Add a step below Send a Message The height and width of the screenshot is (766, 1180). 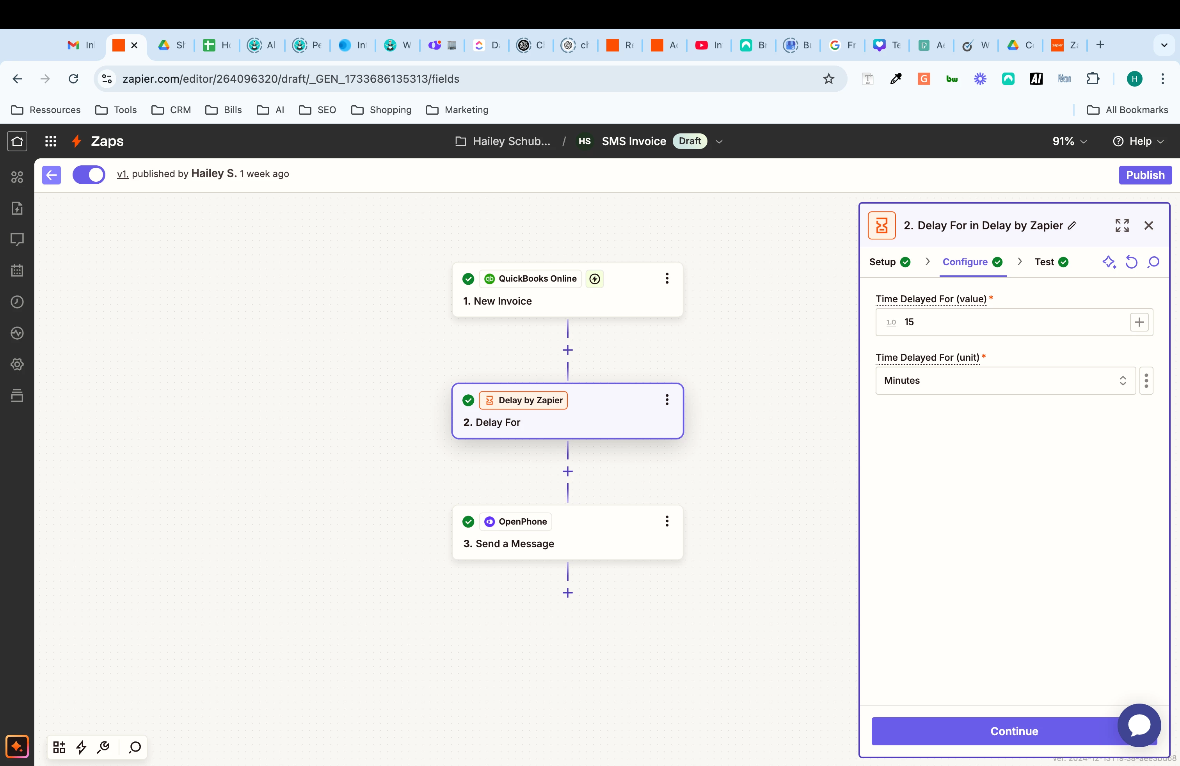[x=568, y=593]
